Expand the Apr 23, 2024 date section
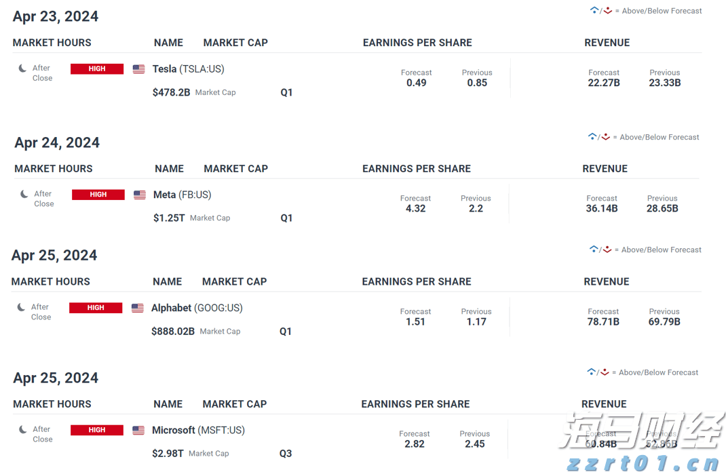 tap(55, 16)
